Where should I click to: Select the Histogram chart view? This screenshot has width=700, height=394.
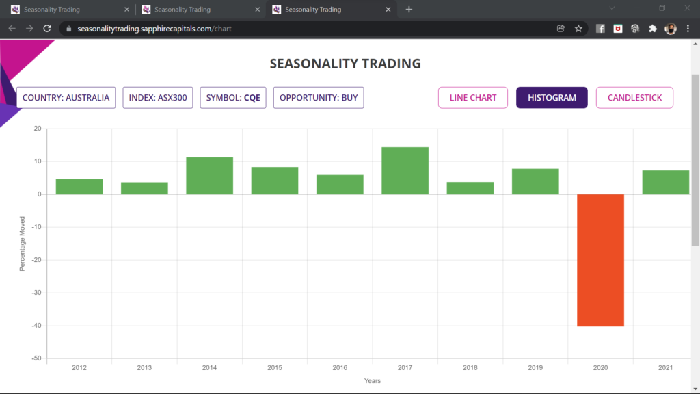click(x=552, y=98)
